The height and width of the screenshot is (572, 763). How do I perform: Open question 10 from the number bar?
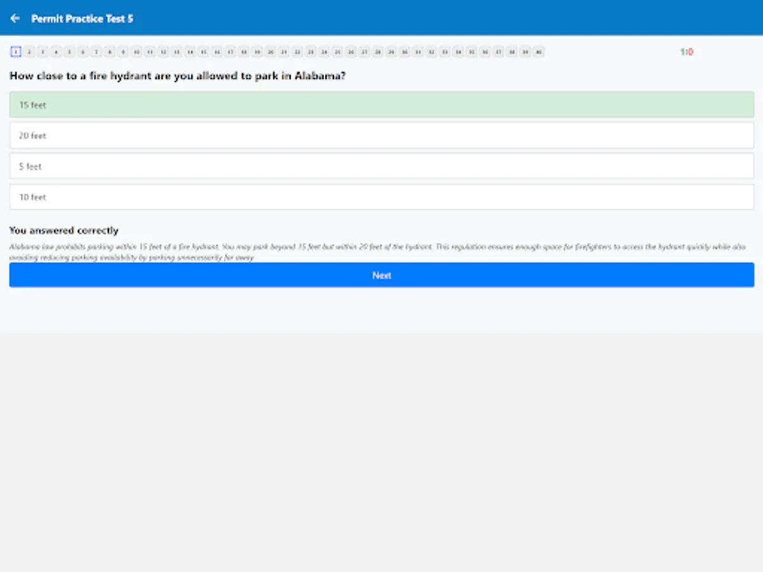136,51
